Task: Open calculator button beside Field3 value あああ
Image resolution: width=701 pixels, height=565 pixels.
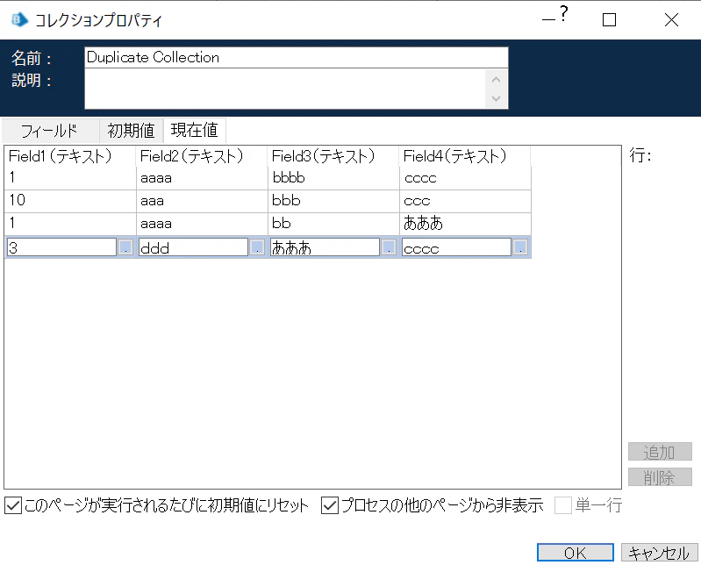Action: 389,247
